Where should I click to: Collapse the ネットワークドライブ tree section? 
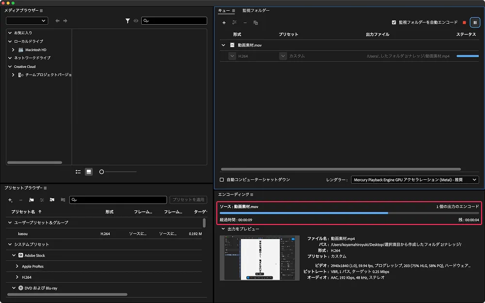tap(10, 58)
